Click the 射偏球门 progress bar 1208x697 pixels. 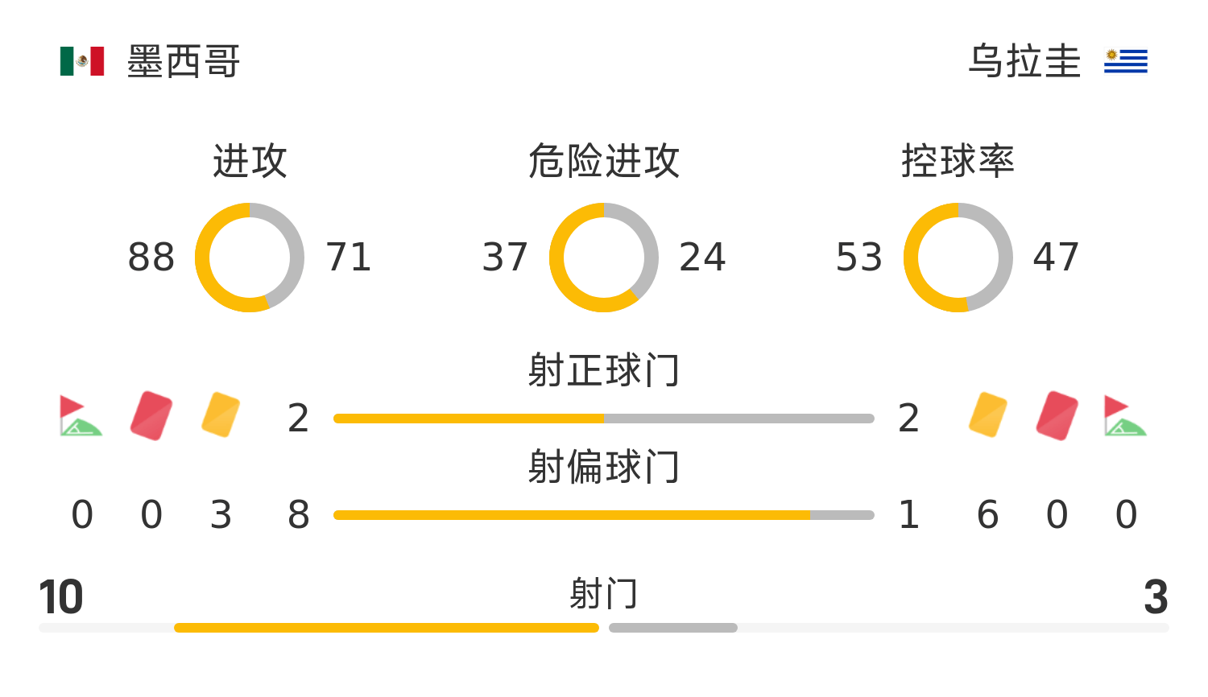pos(604,515)
